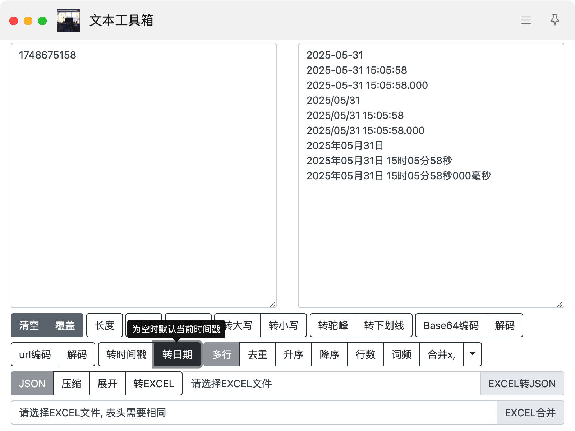Click the app thumbnail logo in title bar

pos(69,20)
